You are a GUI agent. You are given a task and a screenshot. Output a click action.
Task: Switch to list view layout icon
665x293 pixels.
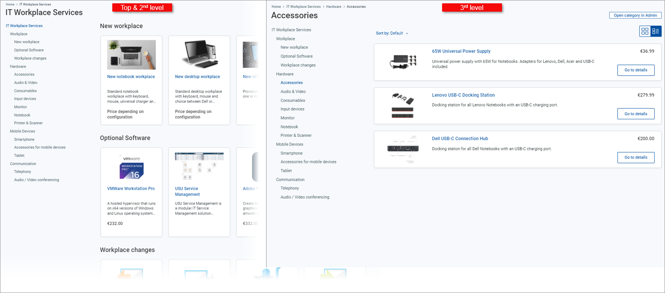pyautogui.click(x=656, y=31)
